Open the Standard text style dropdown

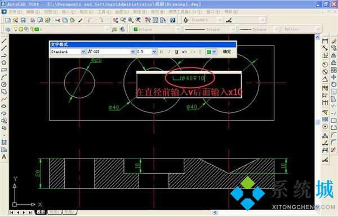click(83, 52)
